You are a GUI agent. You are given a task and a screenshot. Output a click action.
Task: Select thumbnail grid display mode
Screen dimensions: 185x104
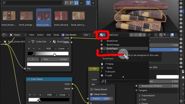coord(76,3)
